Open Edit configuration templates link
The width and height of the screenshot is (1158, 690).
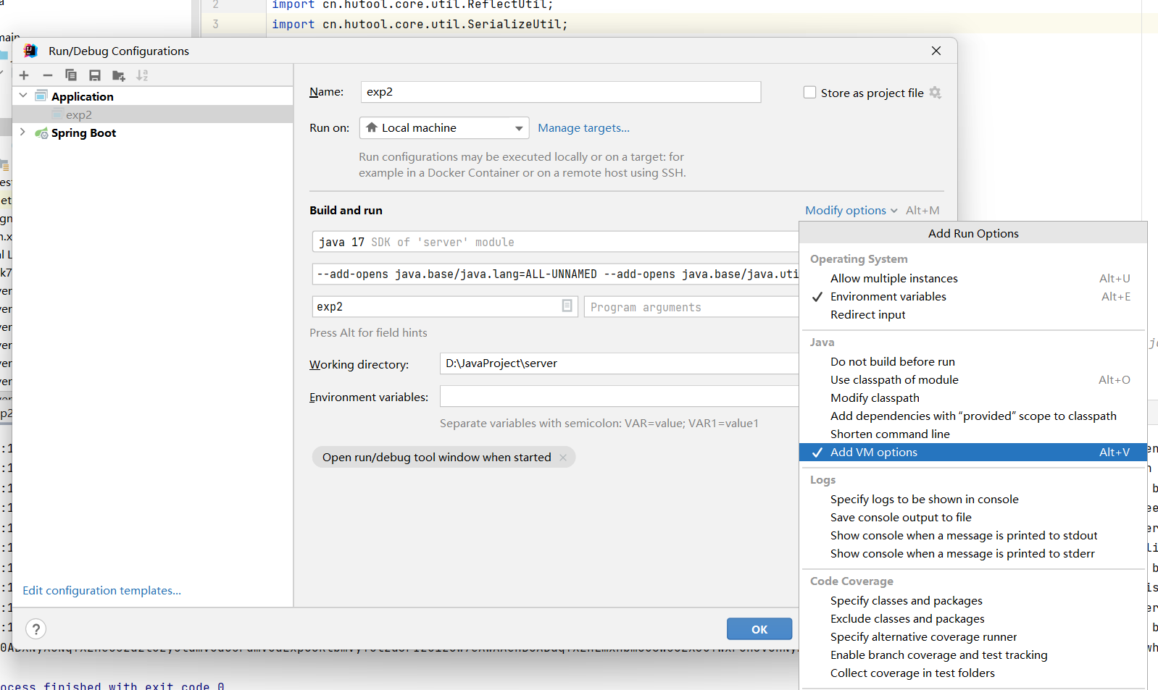[102, 591]
